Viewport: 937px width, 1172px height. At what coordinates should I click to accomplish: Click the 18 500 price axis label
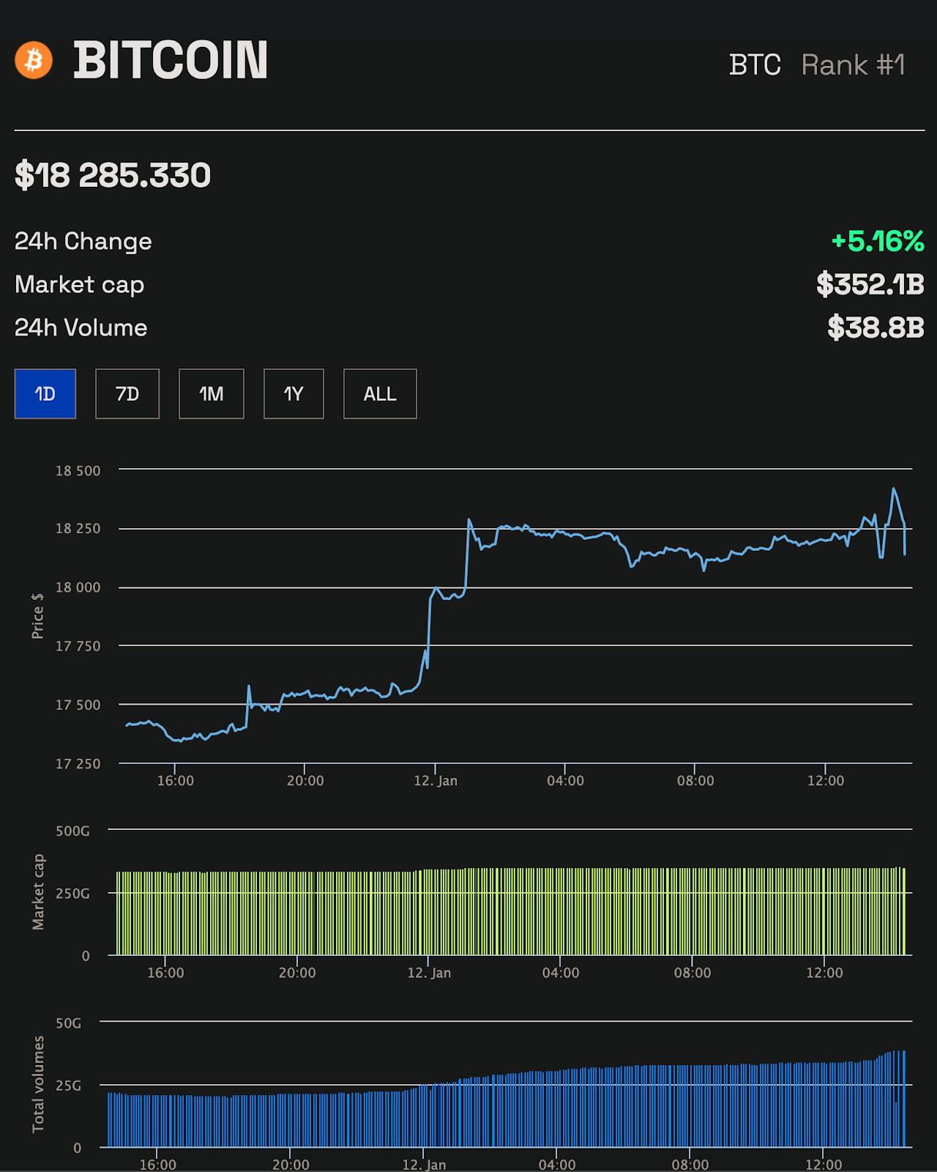[78, 471]
